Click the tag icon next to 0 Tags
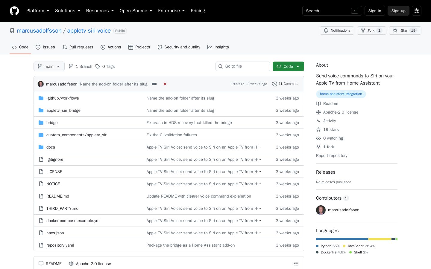 tap(98, 66)
